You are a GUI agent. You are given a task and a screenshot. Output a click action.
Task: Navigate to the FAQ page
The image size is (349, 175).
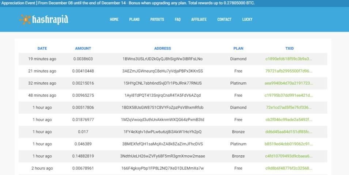click(178, 19)
